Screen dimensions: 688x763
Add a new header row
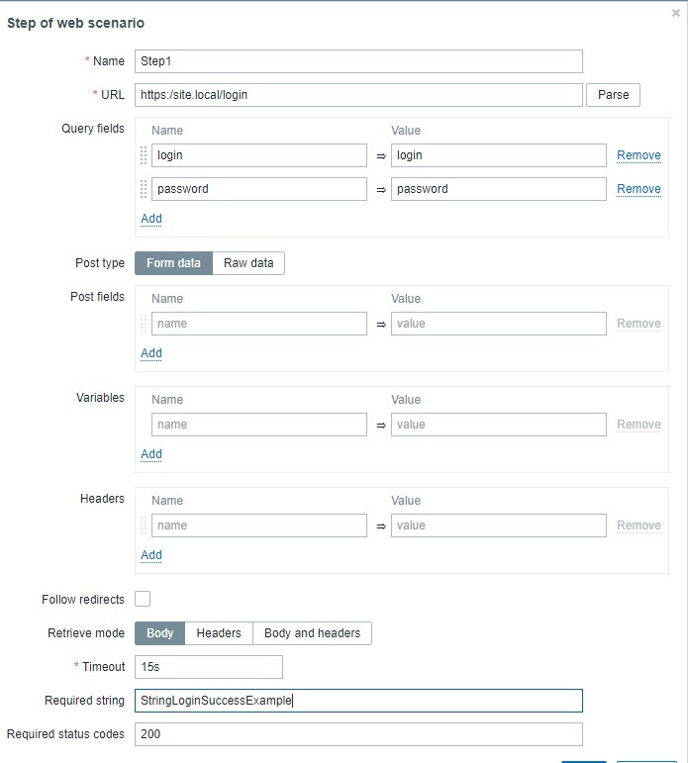tap(151, 555)
